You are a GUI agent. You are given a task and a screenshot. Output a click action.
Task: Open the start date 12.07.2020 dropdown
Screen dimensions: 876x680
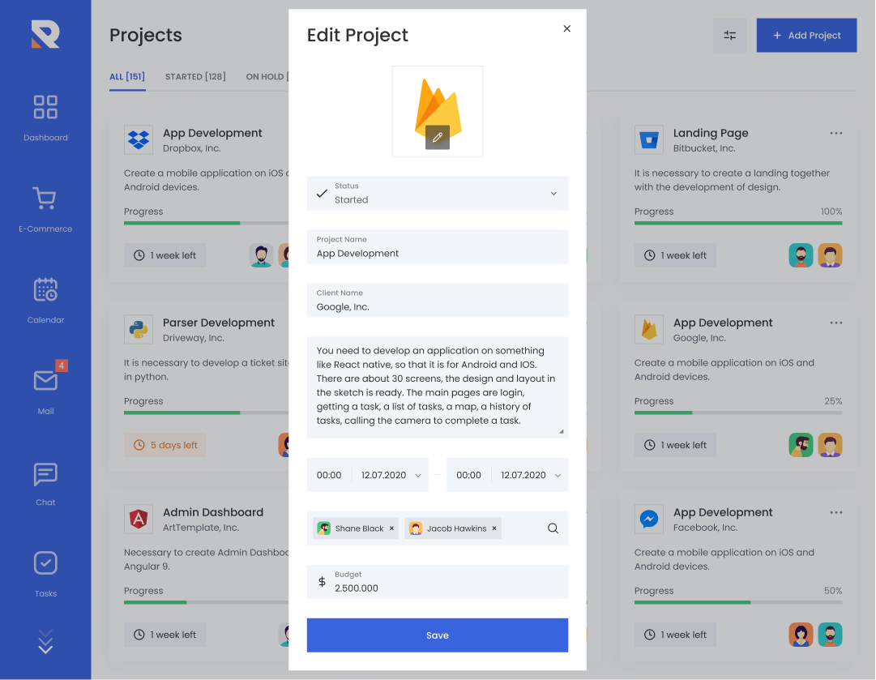tap(418, 476)
